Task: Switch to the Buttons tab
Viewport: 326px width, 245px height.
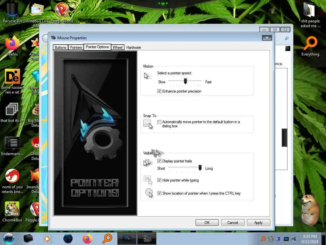Action: click(x=60, y=47)
